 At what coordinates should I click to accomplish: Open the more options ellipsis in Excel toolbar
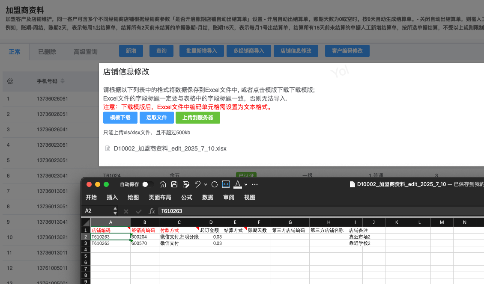[x=255, y=184]
